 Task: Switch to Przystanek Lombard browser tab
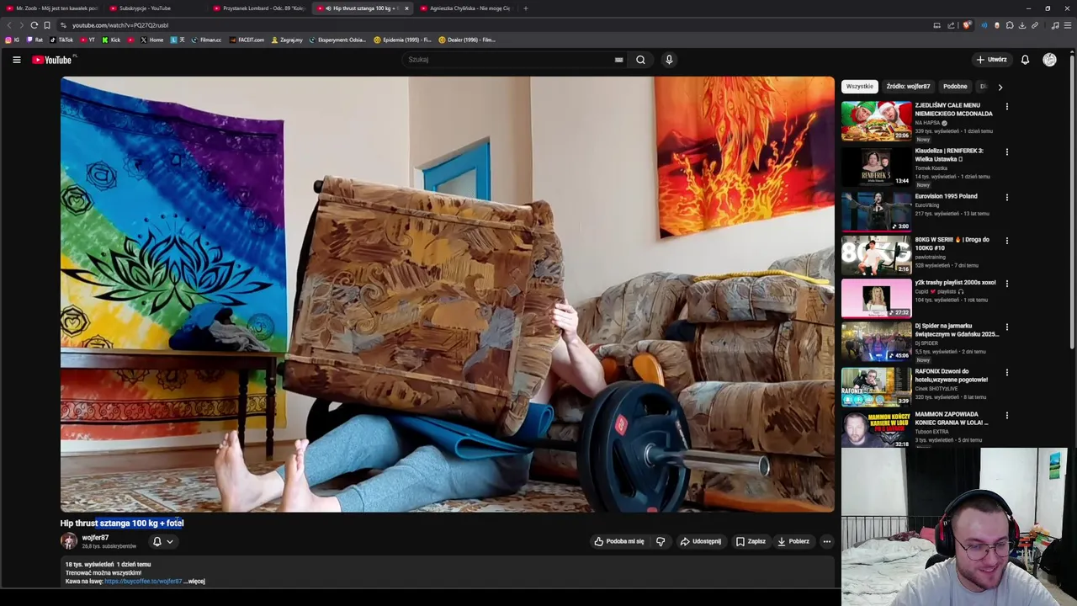[261, 8]
